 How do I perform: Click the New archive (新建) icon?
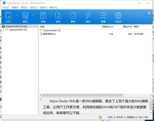click(43, 15)
